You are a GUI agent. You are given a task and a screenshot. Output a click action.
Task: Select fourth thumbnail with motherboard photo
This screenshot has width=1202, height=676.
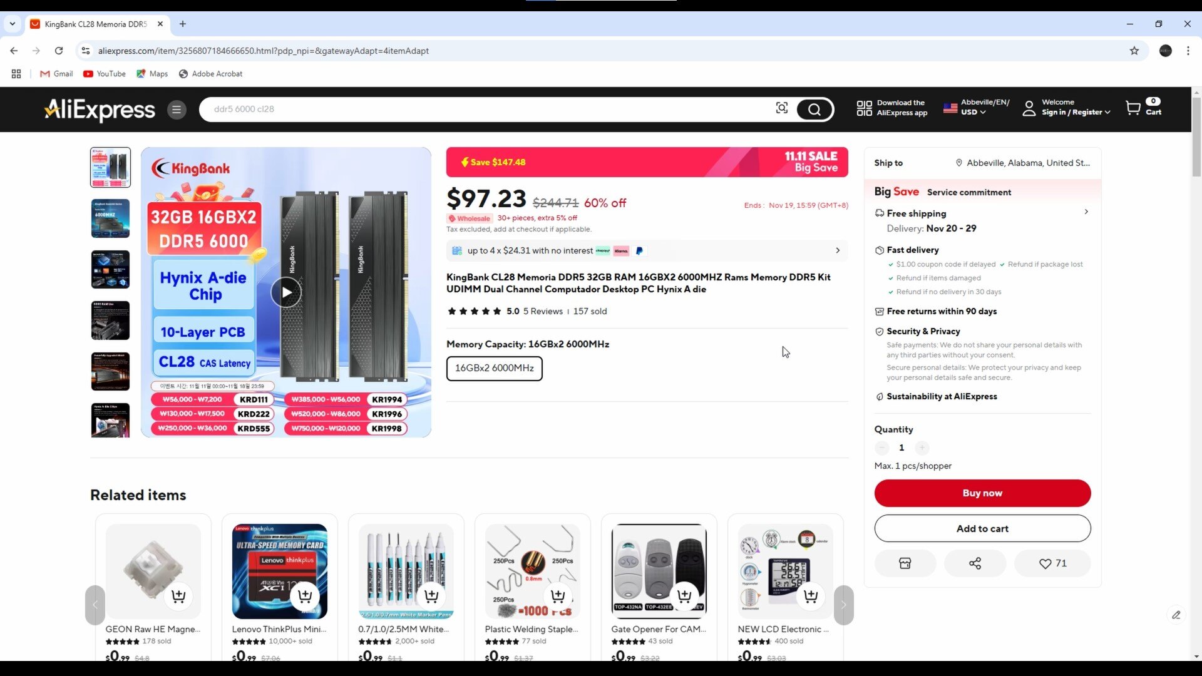pos(110,320)
